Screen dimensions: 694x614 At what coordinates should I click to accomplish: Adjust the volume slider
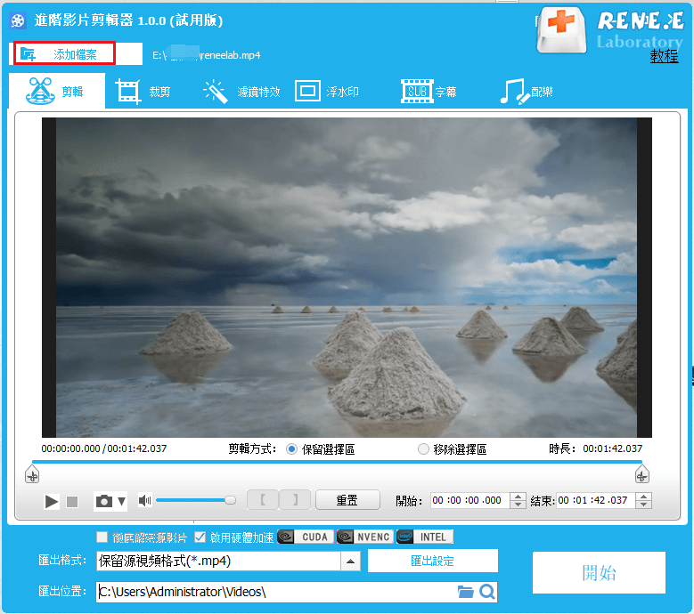(x=196, y=500)
